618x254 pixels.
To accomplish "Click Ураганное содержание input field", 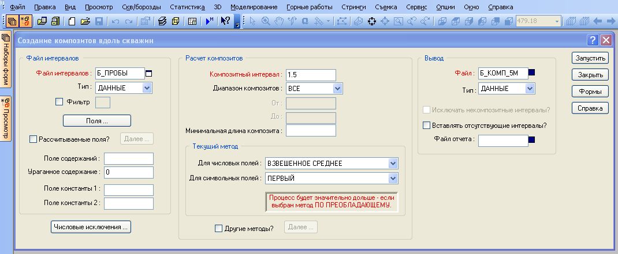I will [128, 172].
